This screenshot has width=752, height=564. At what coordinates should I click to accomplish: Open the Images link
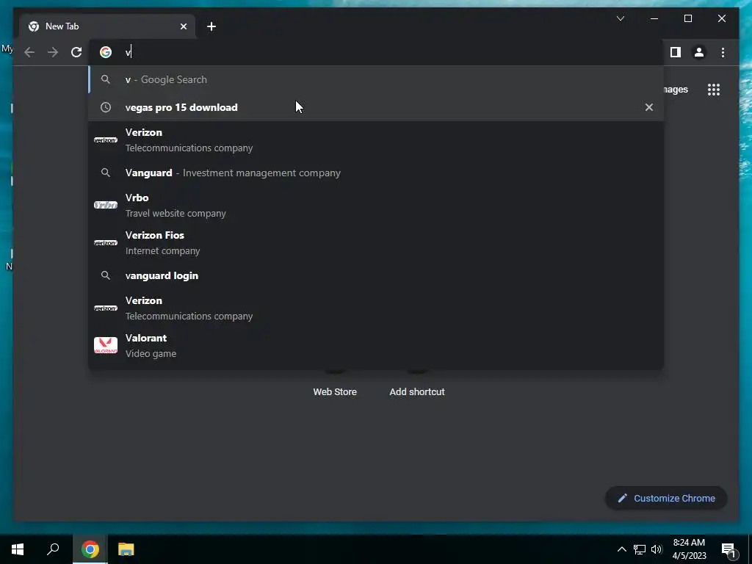676,90
